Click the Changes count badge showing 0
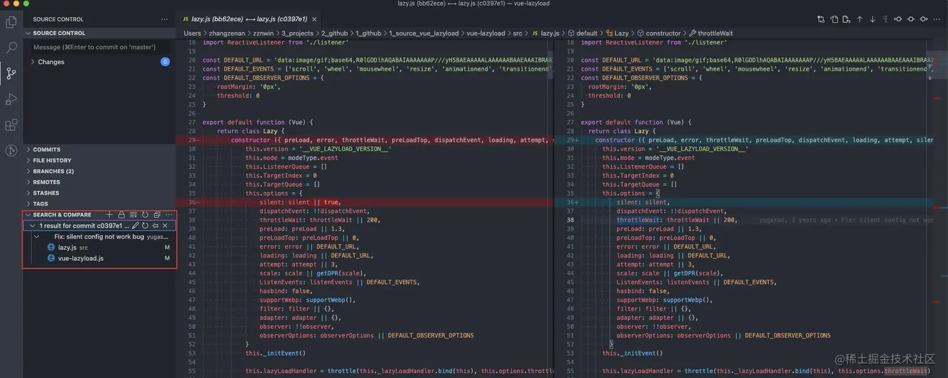The height and width of the screenshot is (378, 948). coord(166,62)
